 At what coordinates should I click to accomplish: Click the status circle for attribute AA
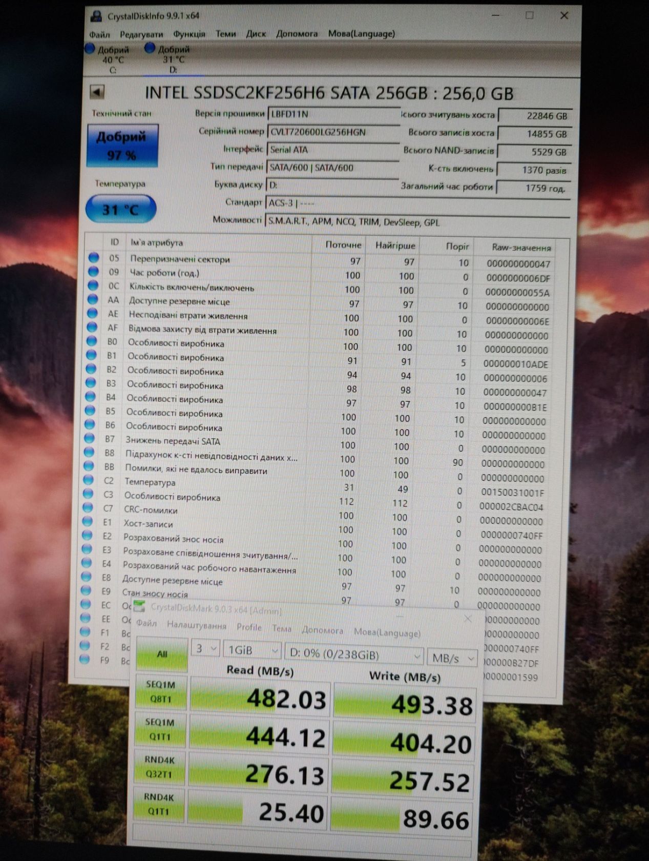point(93,299)
